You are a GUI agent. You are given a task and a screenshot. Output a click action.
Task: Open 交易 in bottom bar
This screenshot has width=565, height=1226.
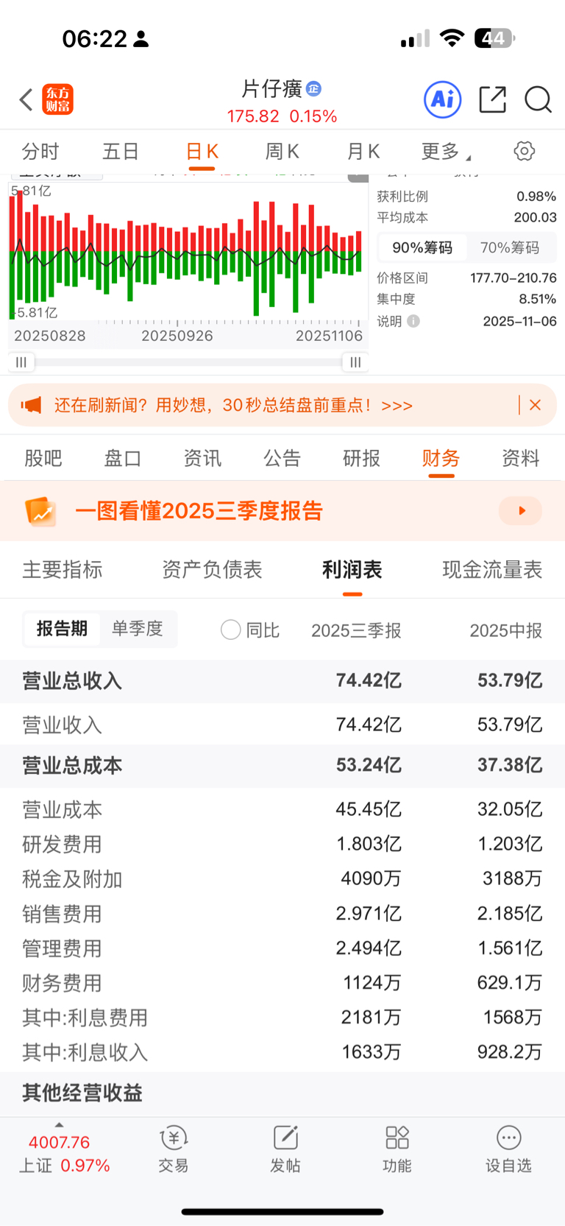tap(174, 1149)
